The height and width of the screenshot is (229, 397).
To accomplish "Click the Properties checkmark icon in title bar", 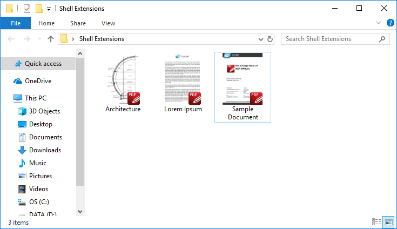I will [x=27, y=9].
